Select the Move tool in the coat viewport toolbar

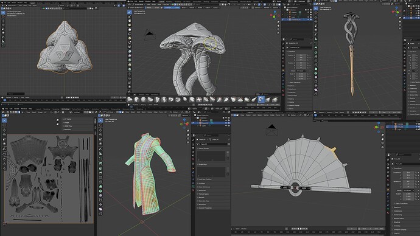tap(100, 130)
